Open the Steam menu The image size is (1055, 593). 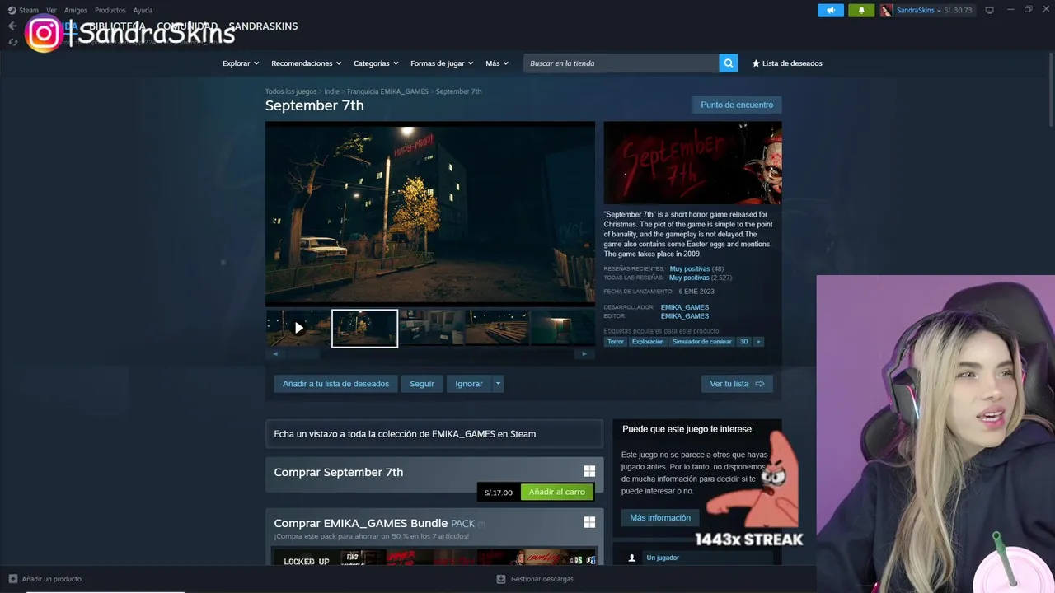pyautogui.click(x=23, y=10)
